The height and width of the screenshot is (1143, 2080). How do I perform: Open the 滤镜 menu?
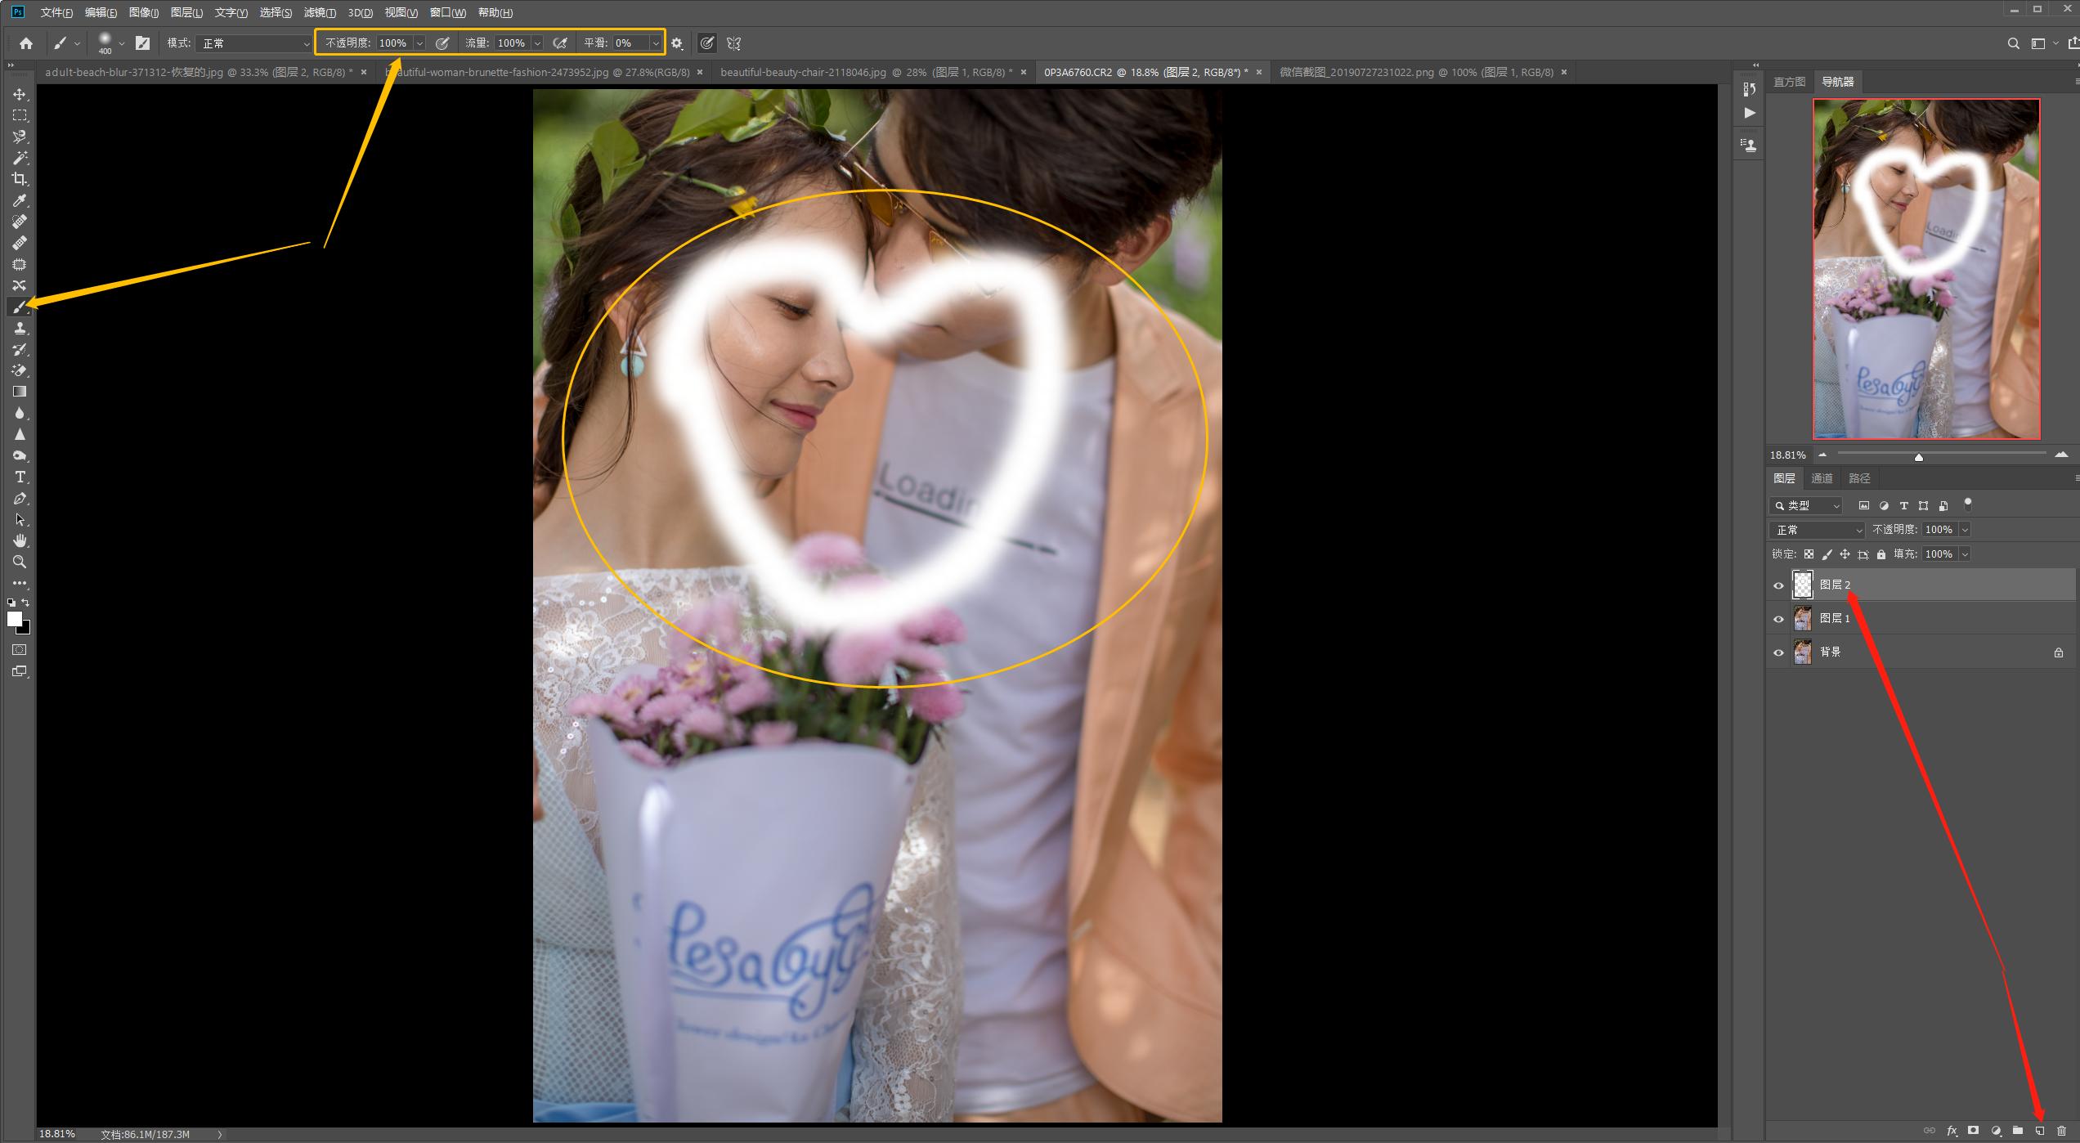[319, 12]
